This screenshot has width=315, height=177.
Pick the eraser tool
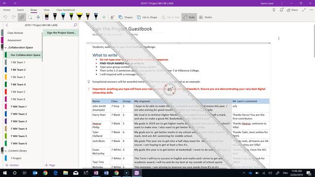click(x=47, y=16)
